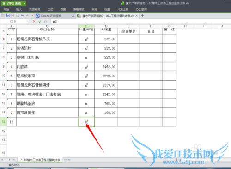Open the 页面布局 ribbon tab
This screenshot has width=231, height=169.
tap(35, 9)
